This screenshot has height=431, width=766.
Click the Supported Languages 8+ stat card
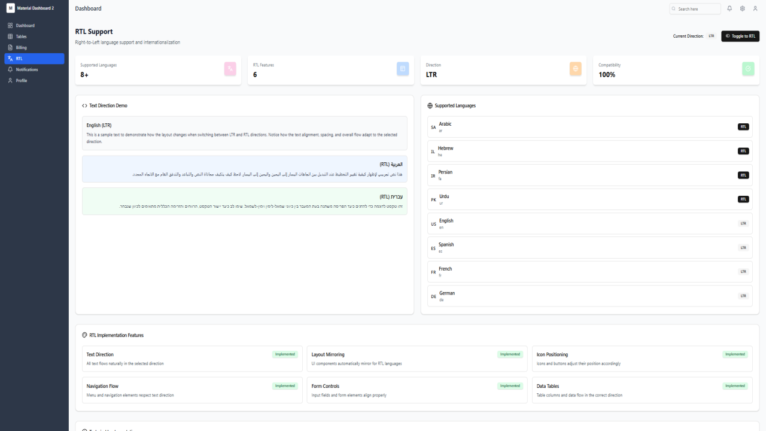tap(158, 70)
